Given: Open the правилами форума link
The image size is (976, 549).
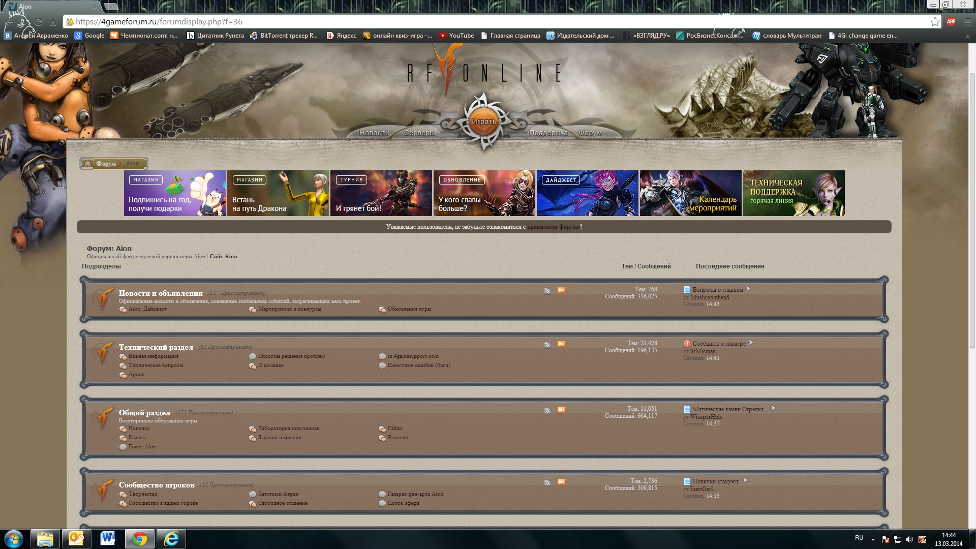Looking at the screenshot, I should (553, 227).
